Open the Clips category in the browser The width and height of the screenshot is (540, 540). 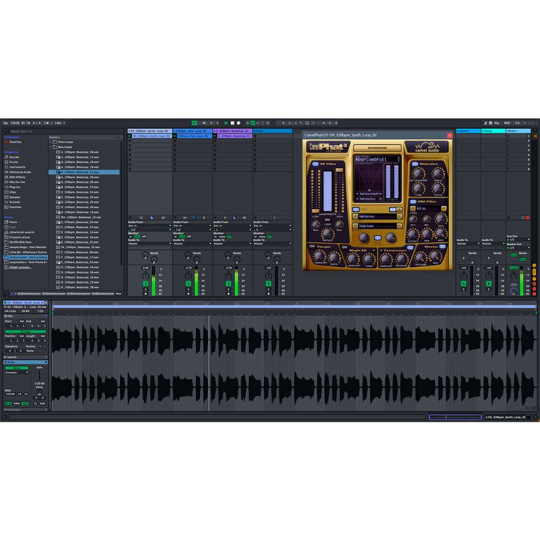[x=11, y=192]
